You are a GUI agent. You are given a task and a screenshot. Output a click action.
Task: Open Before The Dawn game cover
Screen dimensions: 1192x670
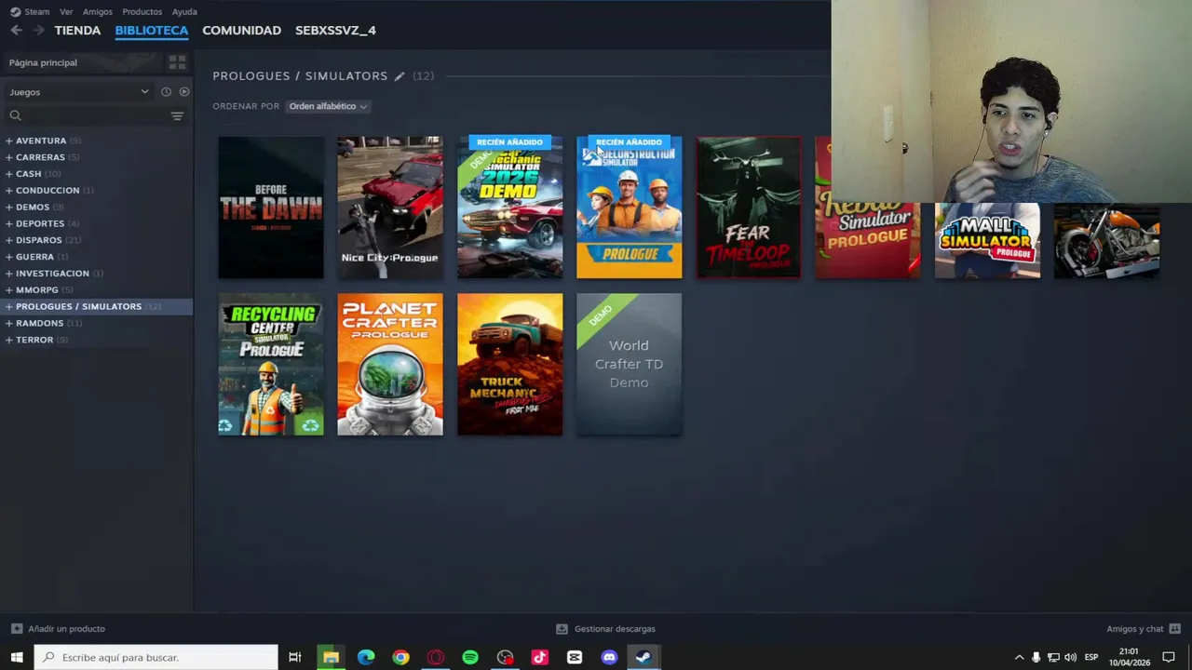(271, 208)
